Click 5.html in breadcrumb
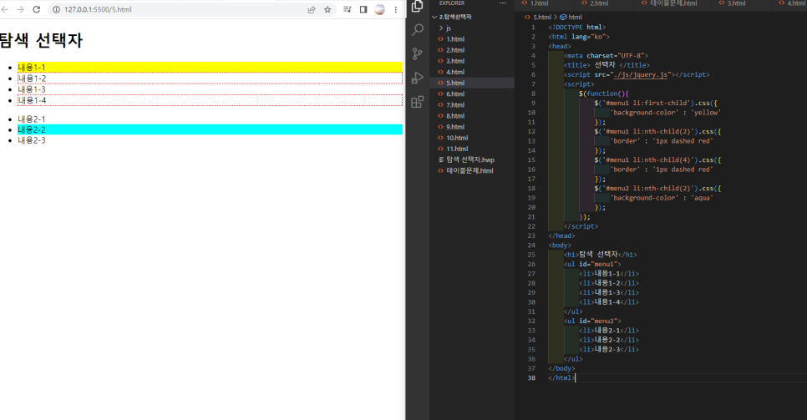Viewport: 807px width, 420px height. click(x=542, y=17)
